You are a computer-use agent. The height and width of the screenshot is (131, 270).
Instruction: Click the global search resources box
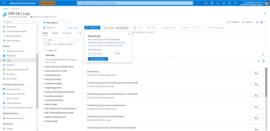135,3
